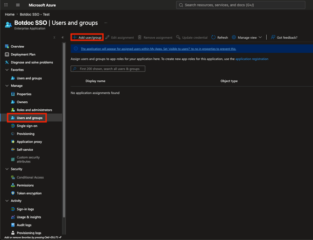
Task: Open Application proxy page
Action: click(29, 141)
